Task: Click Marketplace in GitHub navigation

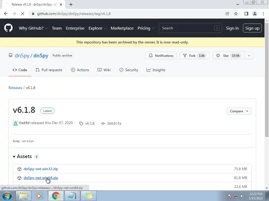Action: [122, 28]
